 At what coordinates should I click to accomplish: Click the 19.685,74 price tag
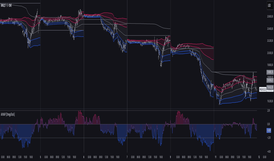270,72
